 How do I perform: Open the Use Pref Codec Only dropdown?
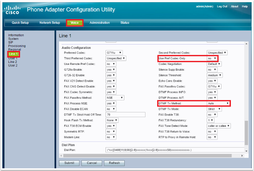coord(212,59)
